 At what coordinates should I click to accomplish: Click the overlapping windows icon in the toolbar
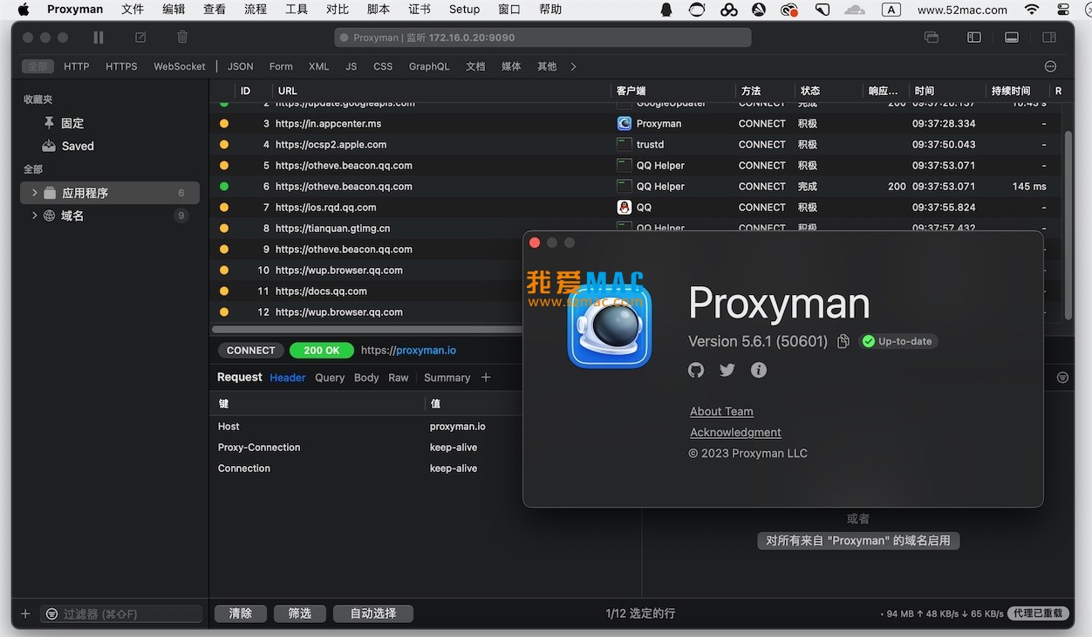(x=932, y=38)
